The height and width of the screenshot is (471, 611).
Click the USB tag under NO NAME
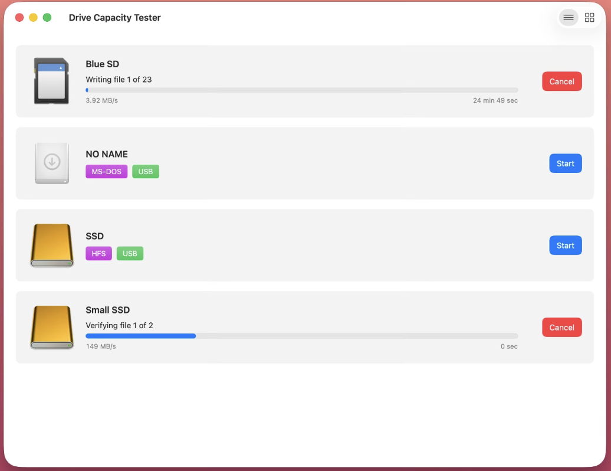(145, 172)
